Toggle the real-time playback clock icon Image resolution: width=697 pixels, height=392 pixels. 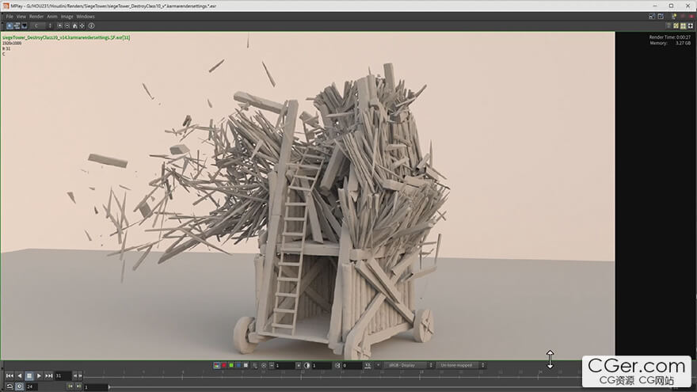[x=19, y=386]
